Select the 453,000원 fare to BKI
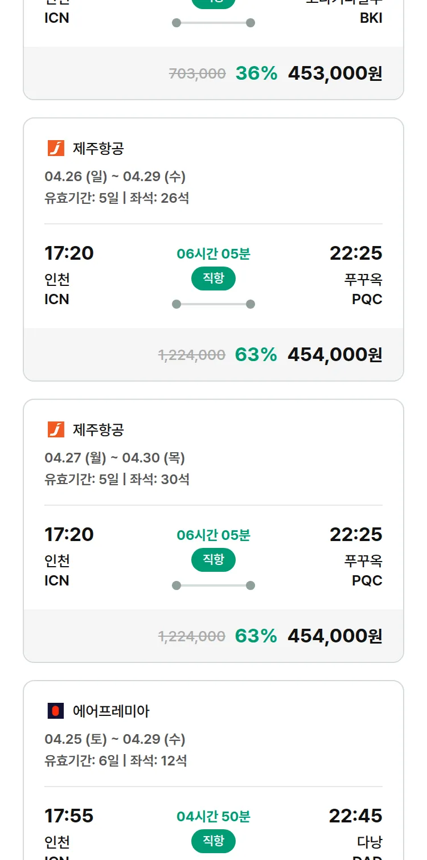Screen dimensions: 427x860 click(335, 73)
